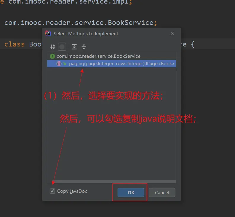Click the import com.imooc.reader.service.BookService line in editor
235x217 pixels.
coord(81,23)
